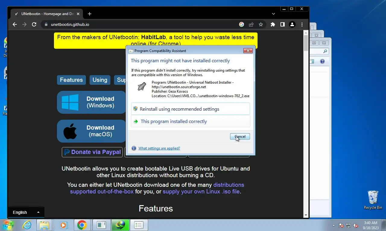
Task: Follow the HabitLab link in yellow banner
Action: [153, 37]
